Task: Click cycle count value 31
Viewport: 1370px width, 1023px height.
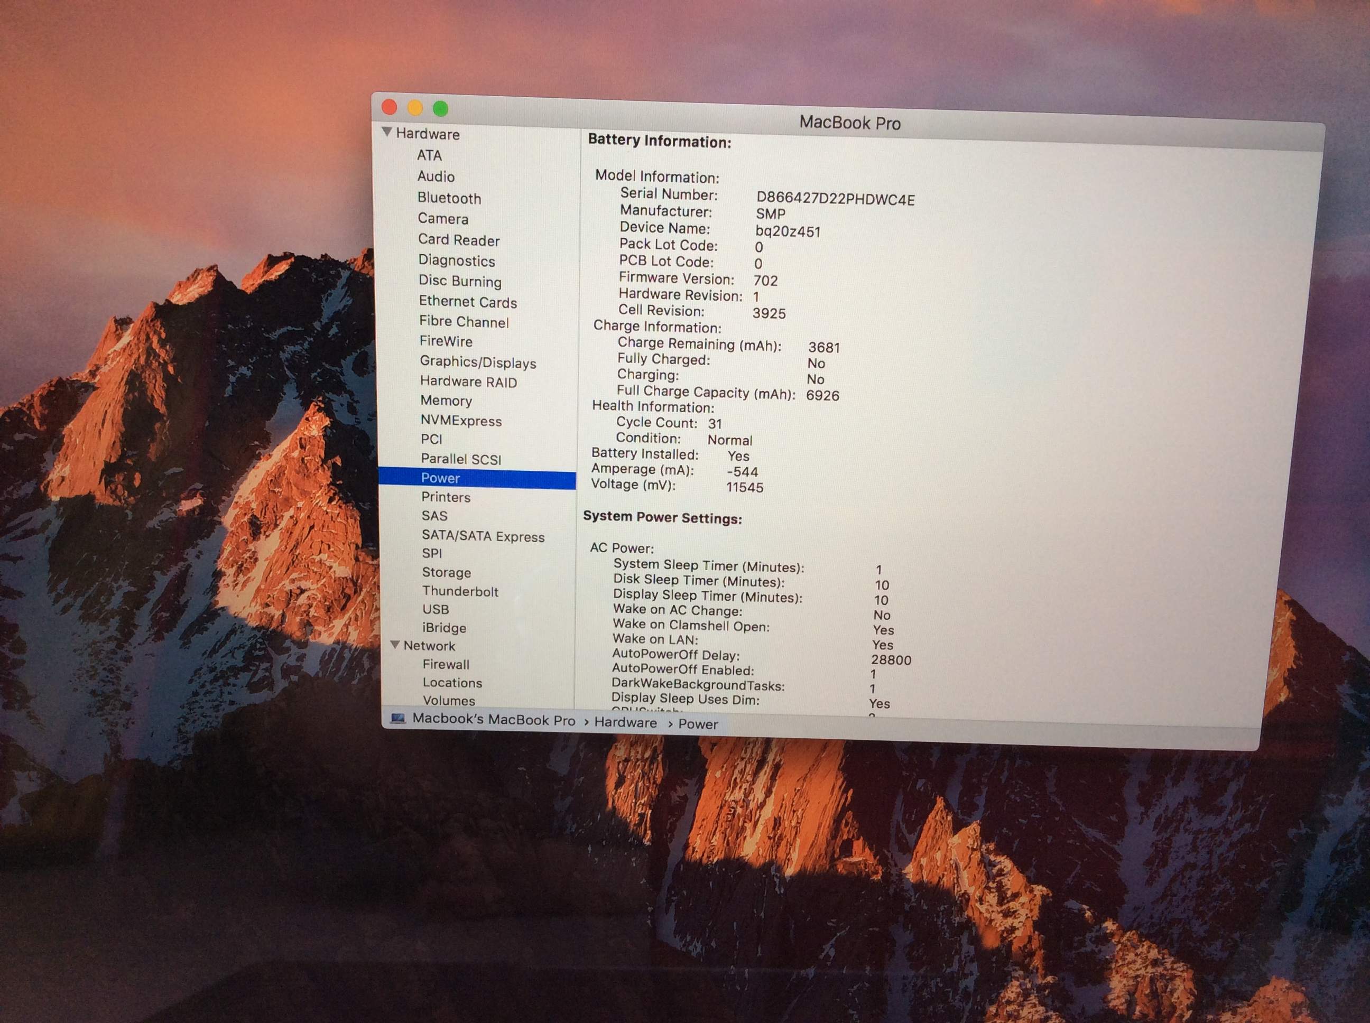Action: click(x=715, y=424)
